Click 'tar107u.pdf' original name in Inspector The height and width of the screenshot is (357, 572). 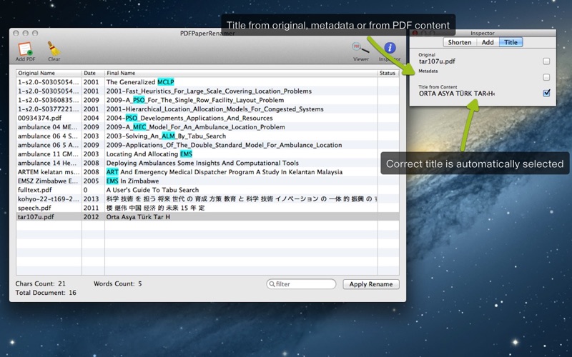pos(437,61)
